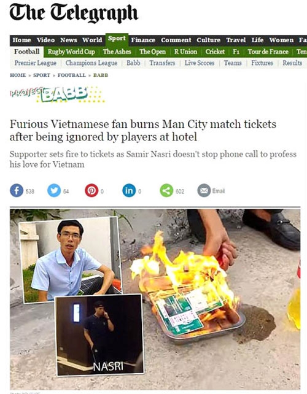Click the Email envelope icon

pyautogui.click(x=204, y=190)
